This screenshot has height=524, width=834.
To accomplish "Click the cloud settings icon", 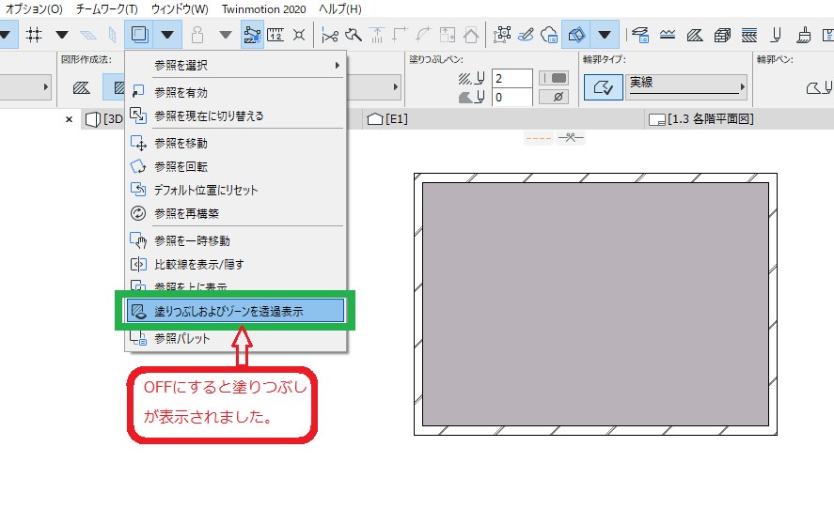I will [x=549, y=35].
